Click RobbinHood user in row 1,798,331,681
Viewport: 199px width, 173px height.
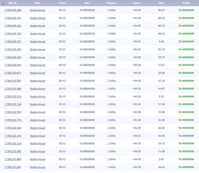point(38,167)
